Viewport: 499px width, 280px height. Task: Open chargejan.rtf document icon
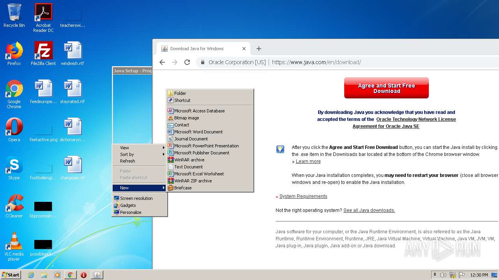(73, 168)
